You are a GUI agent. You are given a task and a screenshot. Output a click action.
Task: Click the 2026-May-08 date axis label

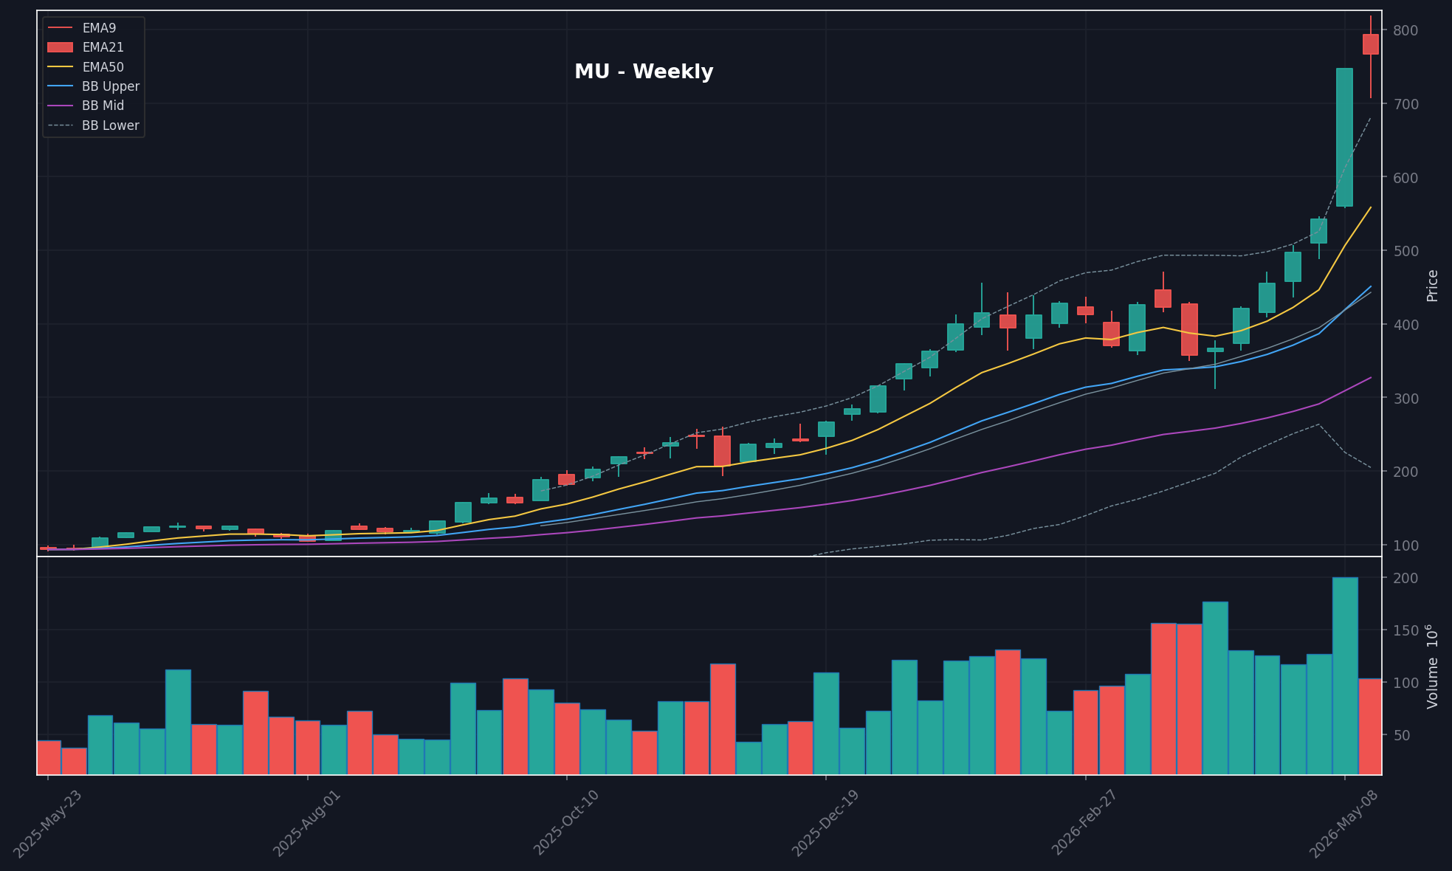pyautogui.click(x=1344, y=822)
